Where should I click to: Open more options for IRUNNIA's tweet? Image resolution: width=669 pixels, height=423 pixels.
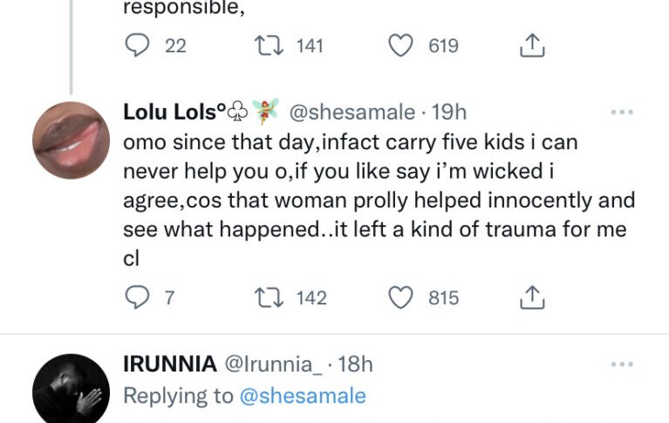(621, 365)
